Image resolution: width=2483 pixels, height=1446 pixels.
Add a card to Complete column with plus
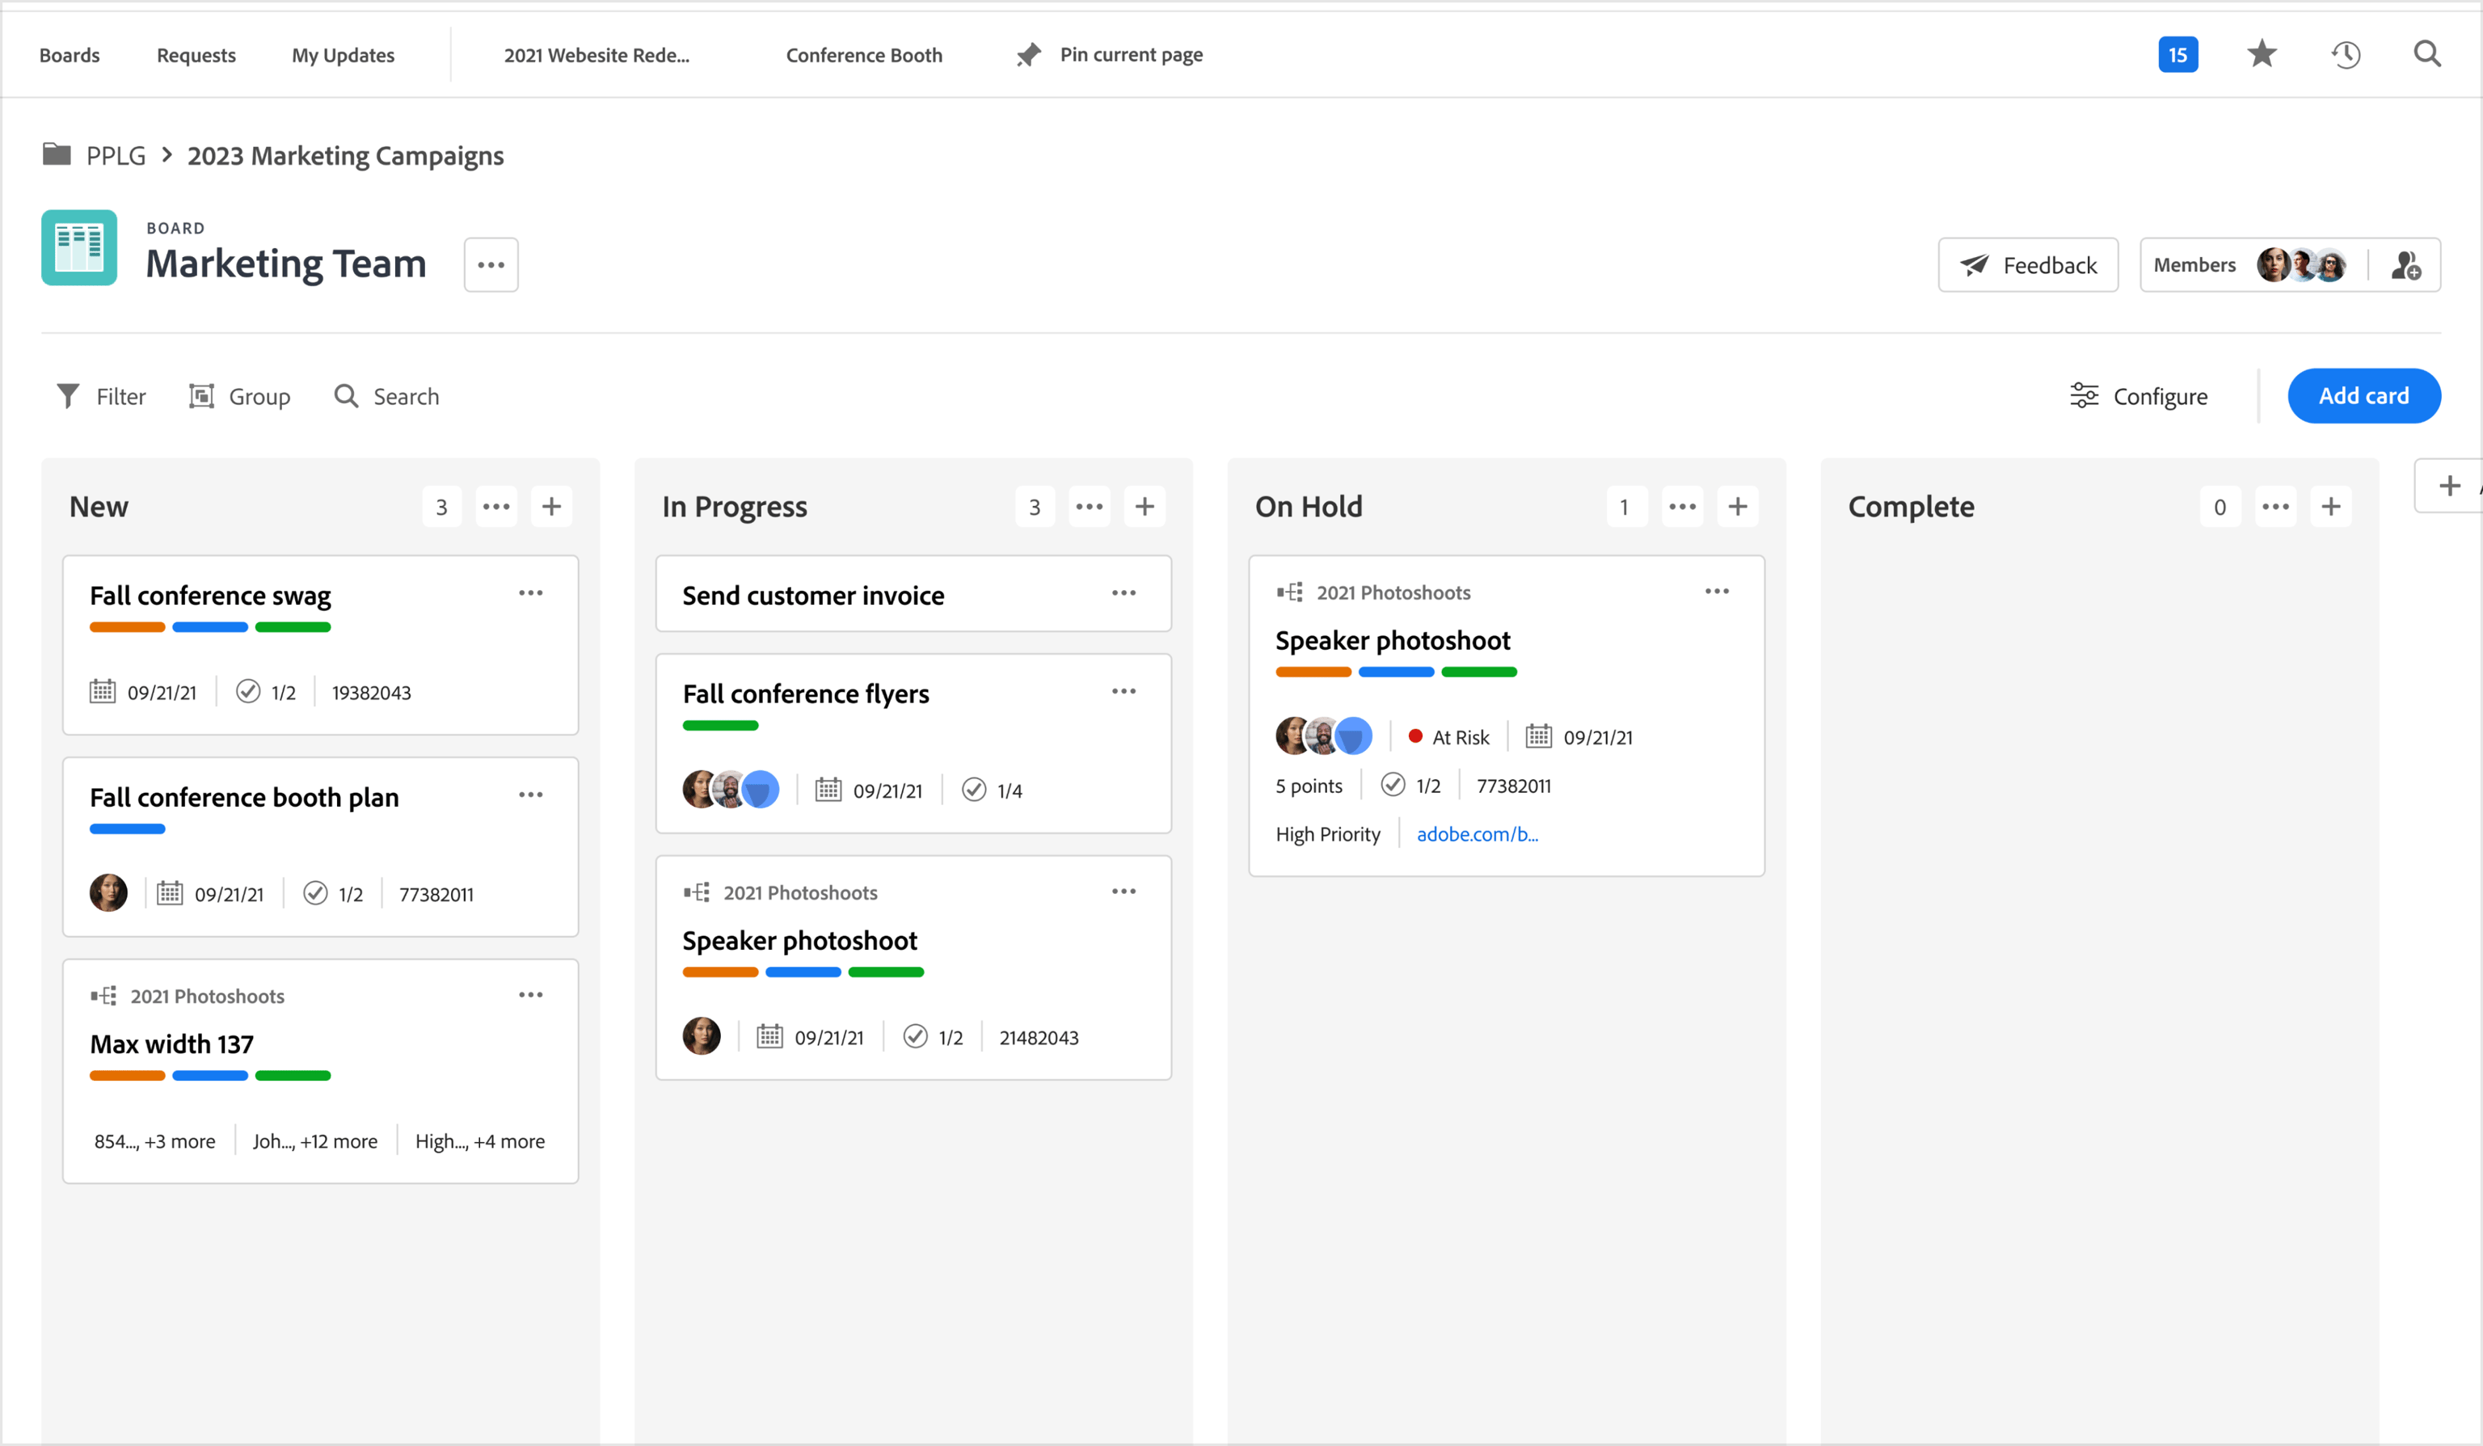point(2330,506)
